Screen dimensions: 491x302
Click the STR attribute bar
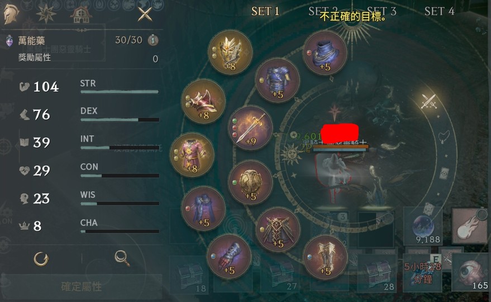pos(120,92)
